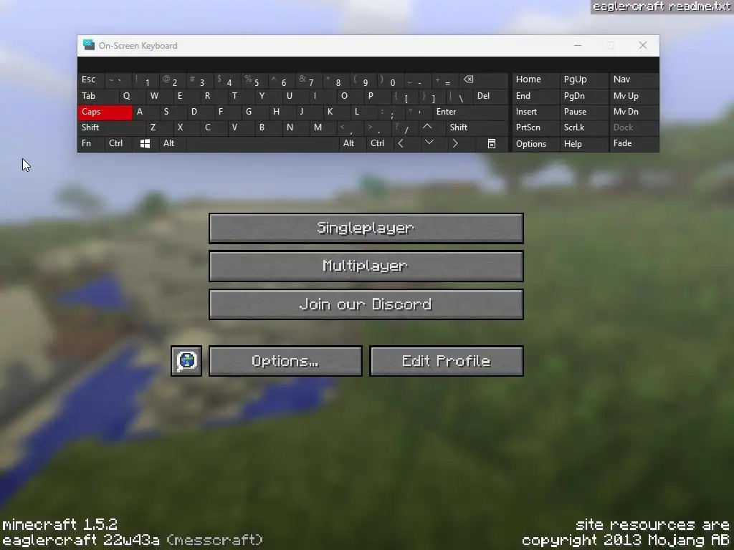Click the Fade key on keyboard
734x550 pixels.
coord(634,143)
